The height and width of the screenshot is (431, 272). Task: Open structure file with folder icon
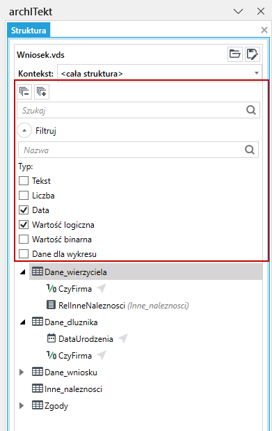click(x=235, y=54)
